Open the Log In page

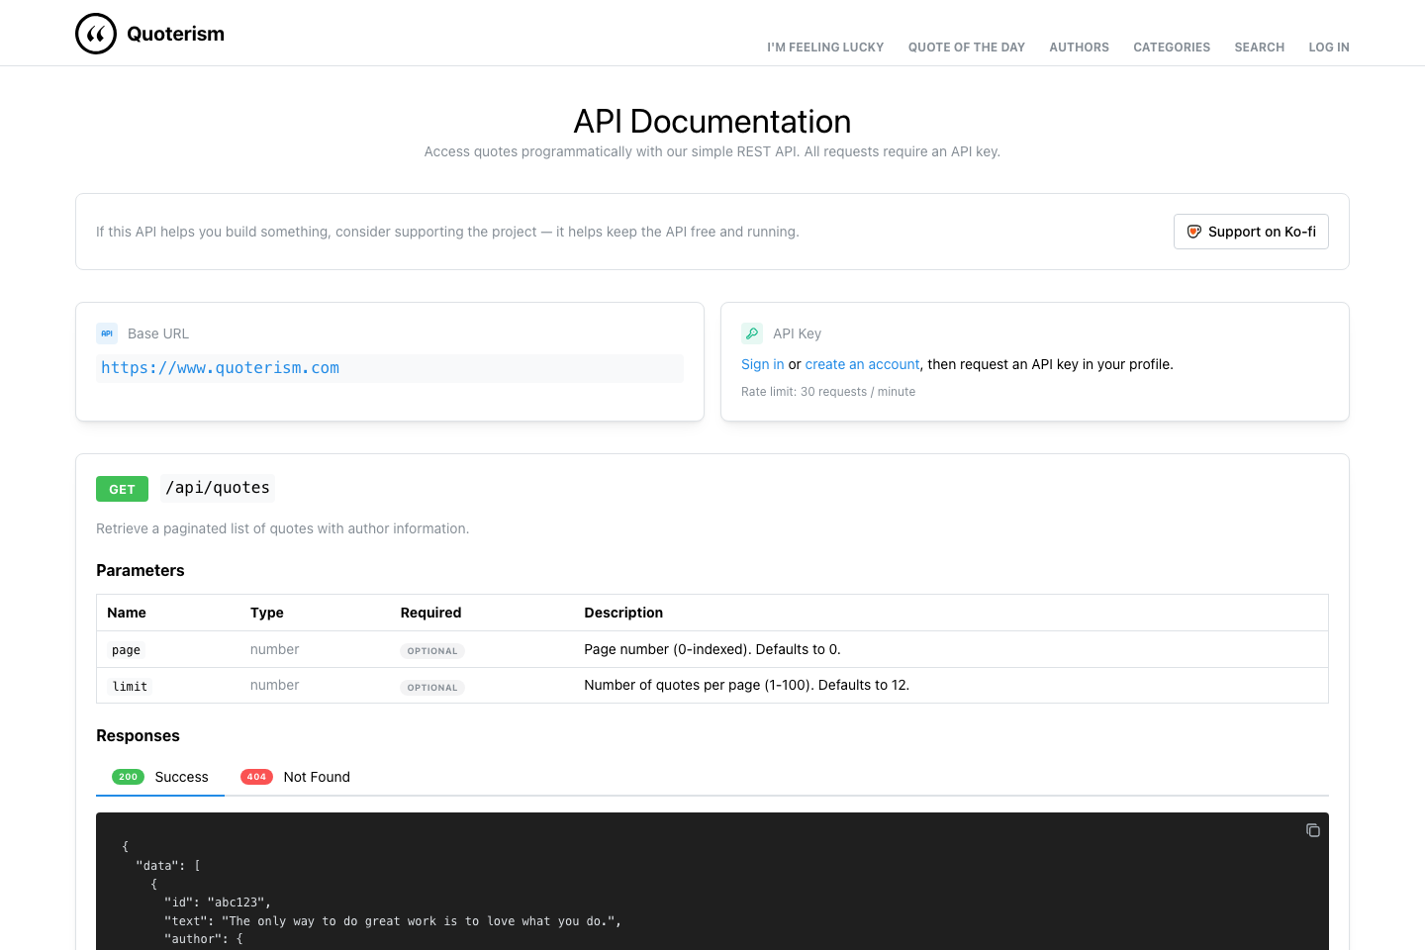pyautogui.click(x=1329, y=47)
